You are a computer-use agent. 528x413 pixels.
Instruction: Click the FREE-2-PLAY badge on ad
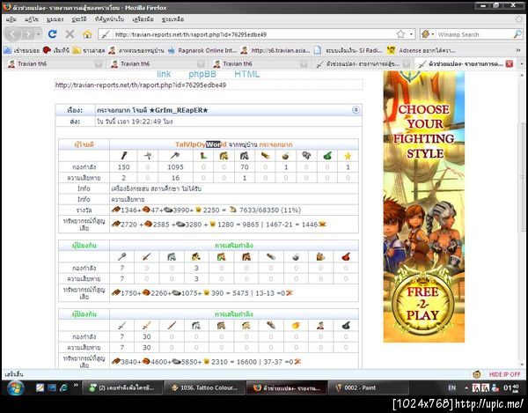click(423, 303)
